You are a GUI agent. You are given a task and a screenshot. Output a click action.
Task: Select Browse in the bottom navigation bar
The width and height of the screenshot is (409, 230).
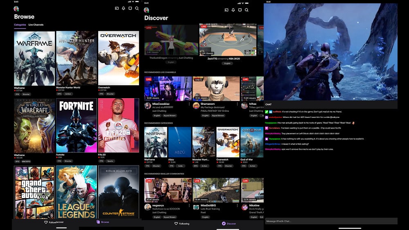coord(103,222)
